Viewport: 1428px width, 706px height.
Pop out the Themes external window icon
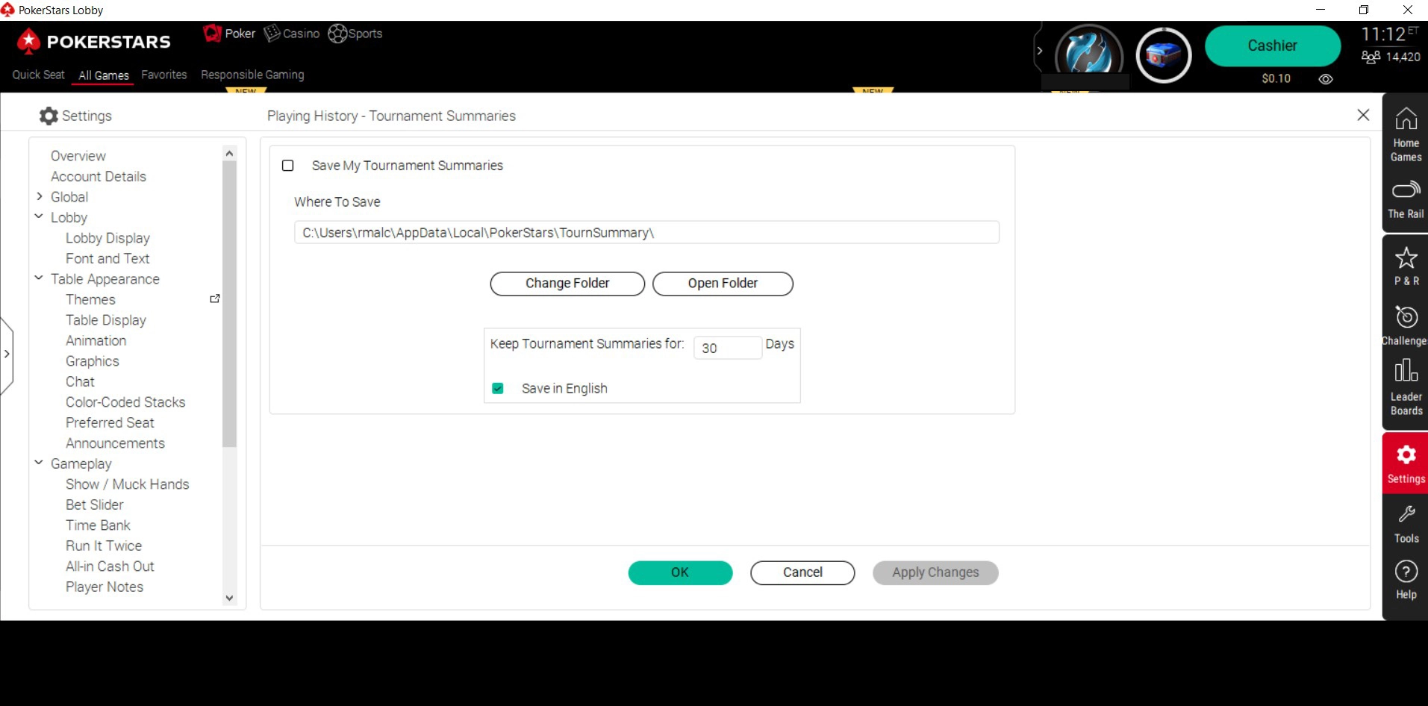[215, 299]
